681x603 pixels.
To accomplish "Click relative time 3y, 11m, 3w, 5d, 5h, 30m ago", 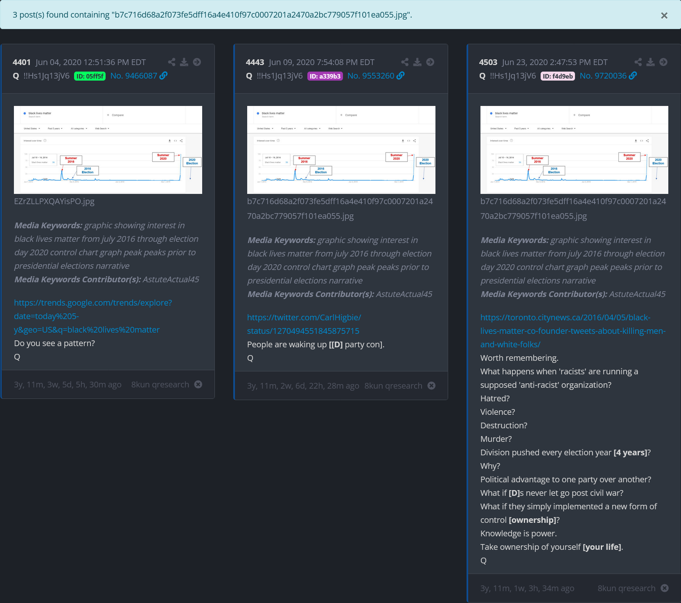I will tap(68, 385).
